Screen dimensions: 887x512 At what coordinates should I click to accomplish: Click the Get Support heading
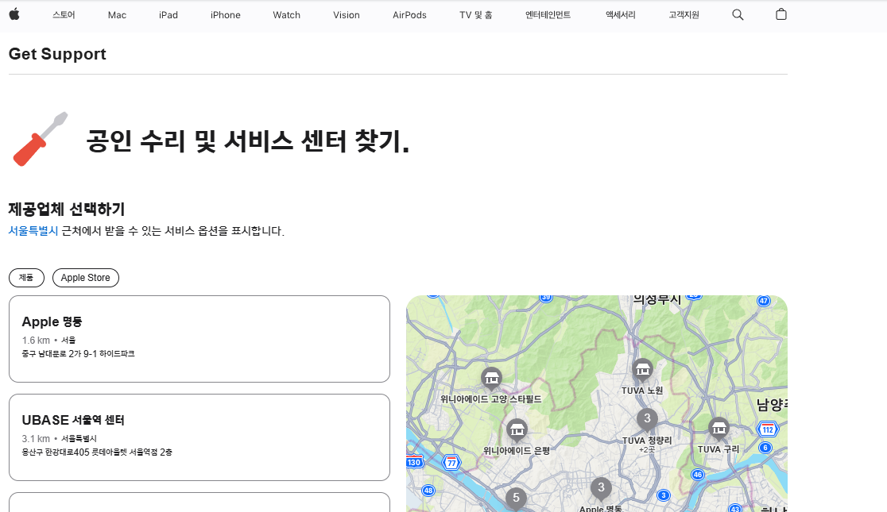[58, 54]
